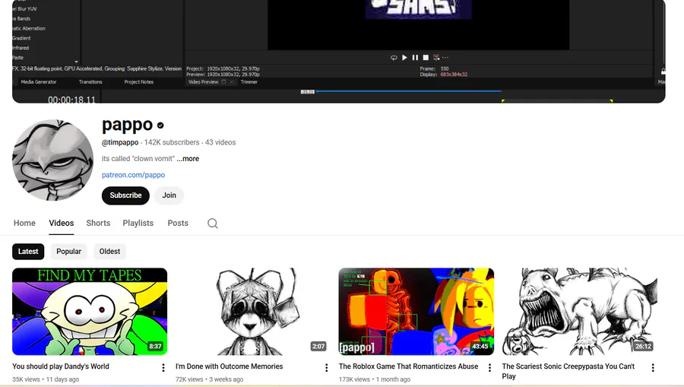Open the channel search magnifier icon
Viewport: 684px width, 387px height.
(x=213, y=224)
